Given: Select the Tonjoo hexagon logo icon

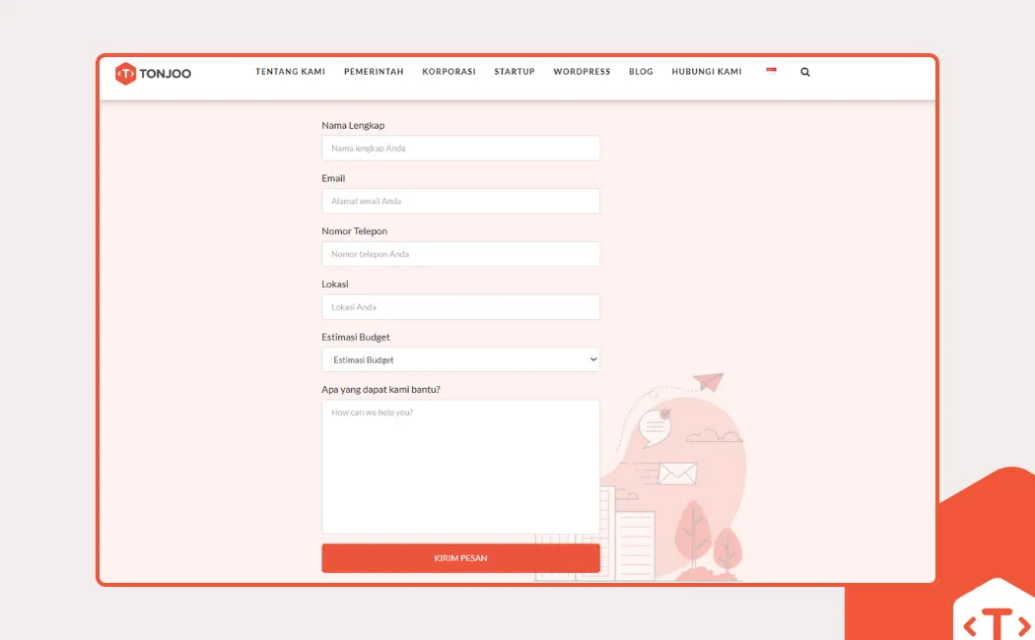Looking at the screenshot, I should tap(125, 73).
